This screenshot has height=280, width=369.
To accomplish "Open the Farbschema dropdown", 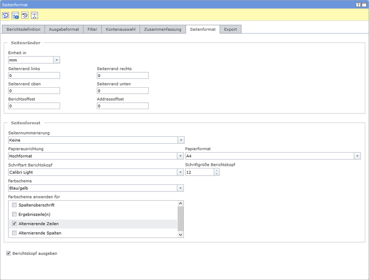I will point(180,188).
